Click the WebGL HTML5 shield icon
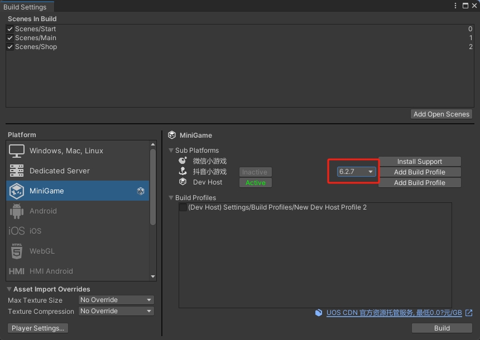Screen dimensions: 480x340 pos(17,251)
